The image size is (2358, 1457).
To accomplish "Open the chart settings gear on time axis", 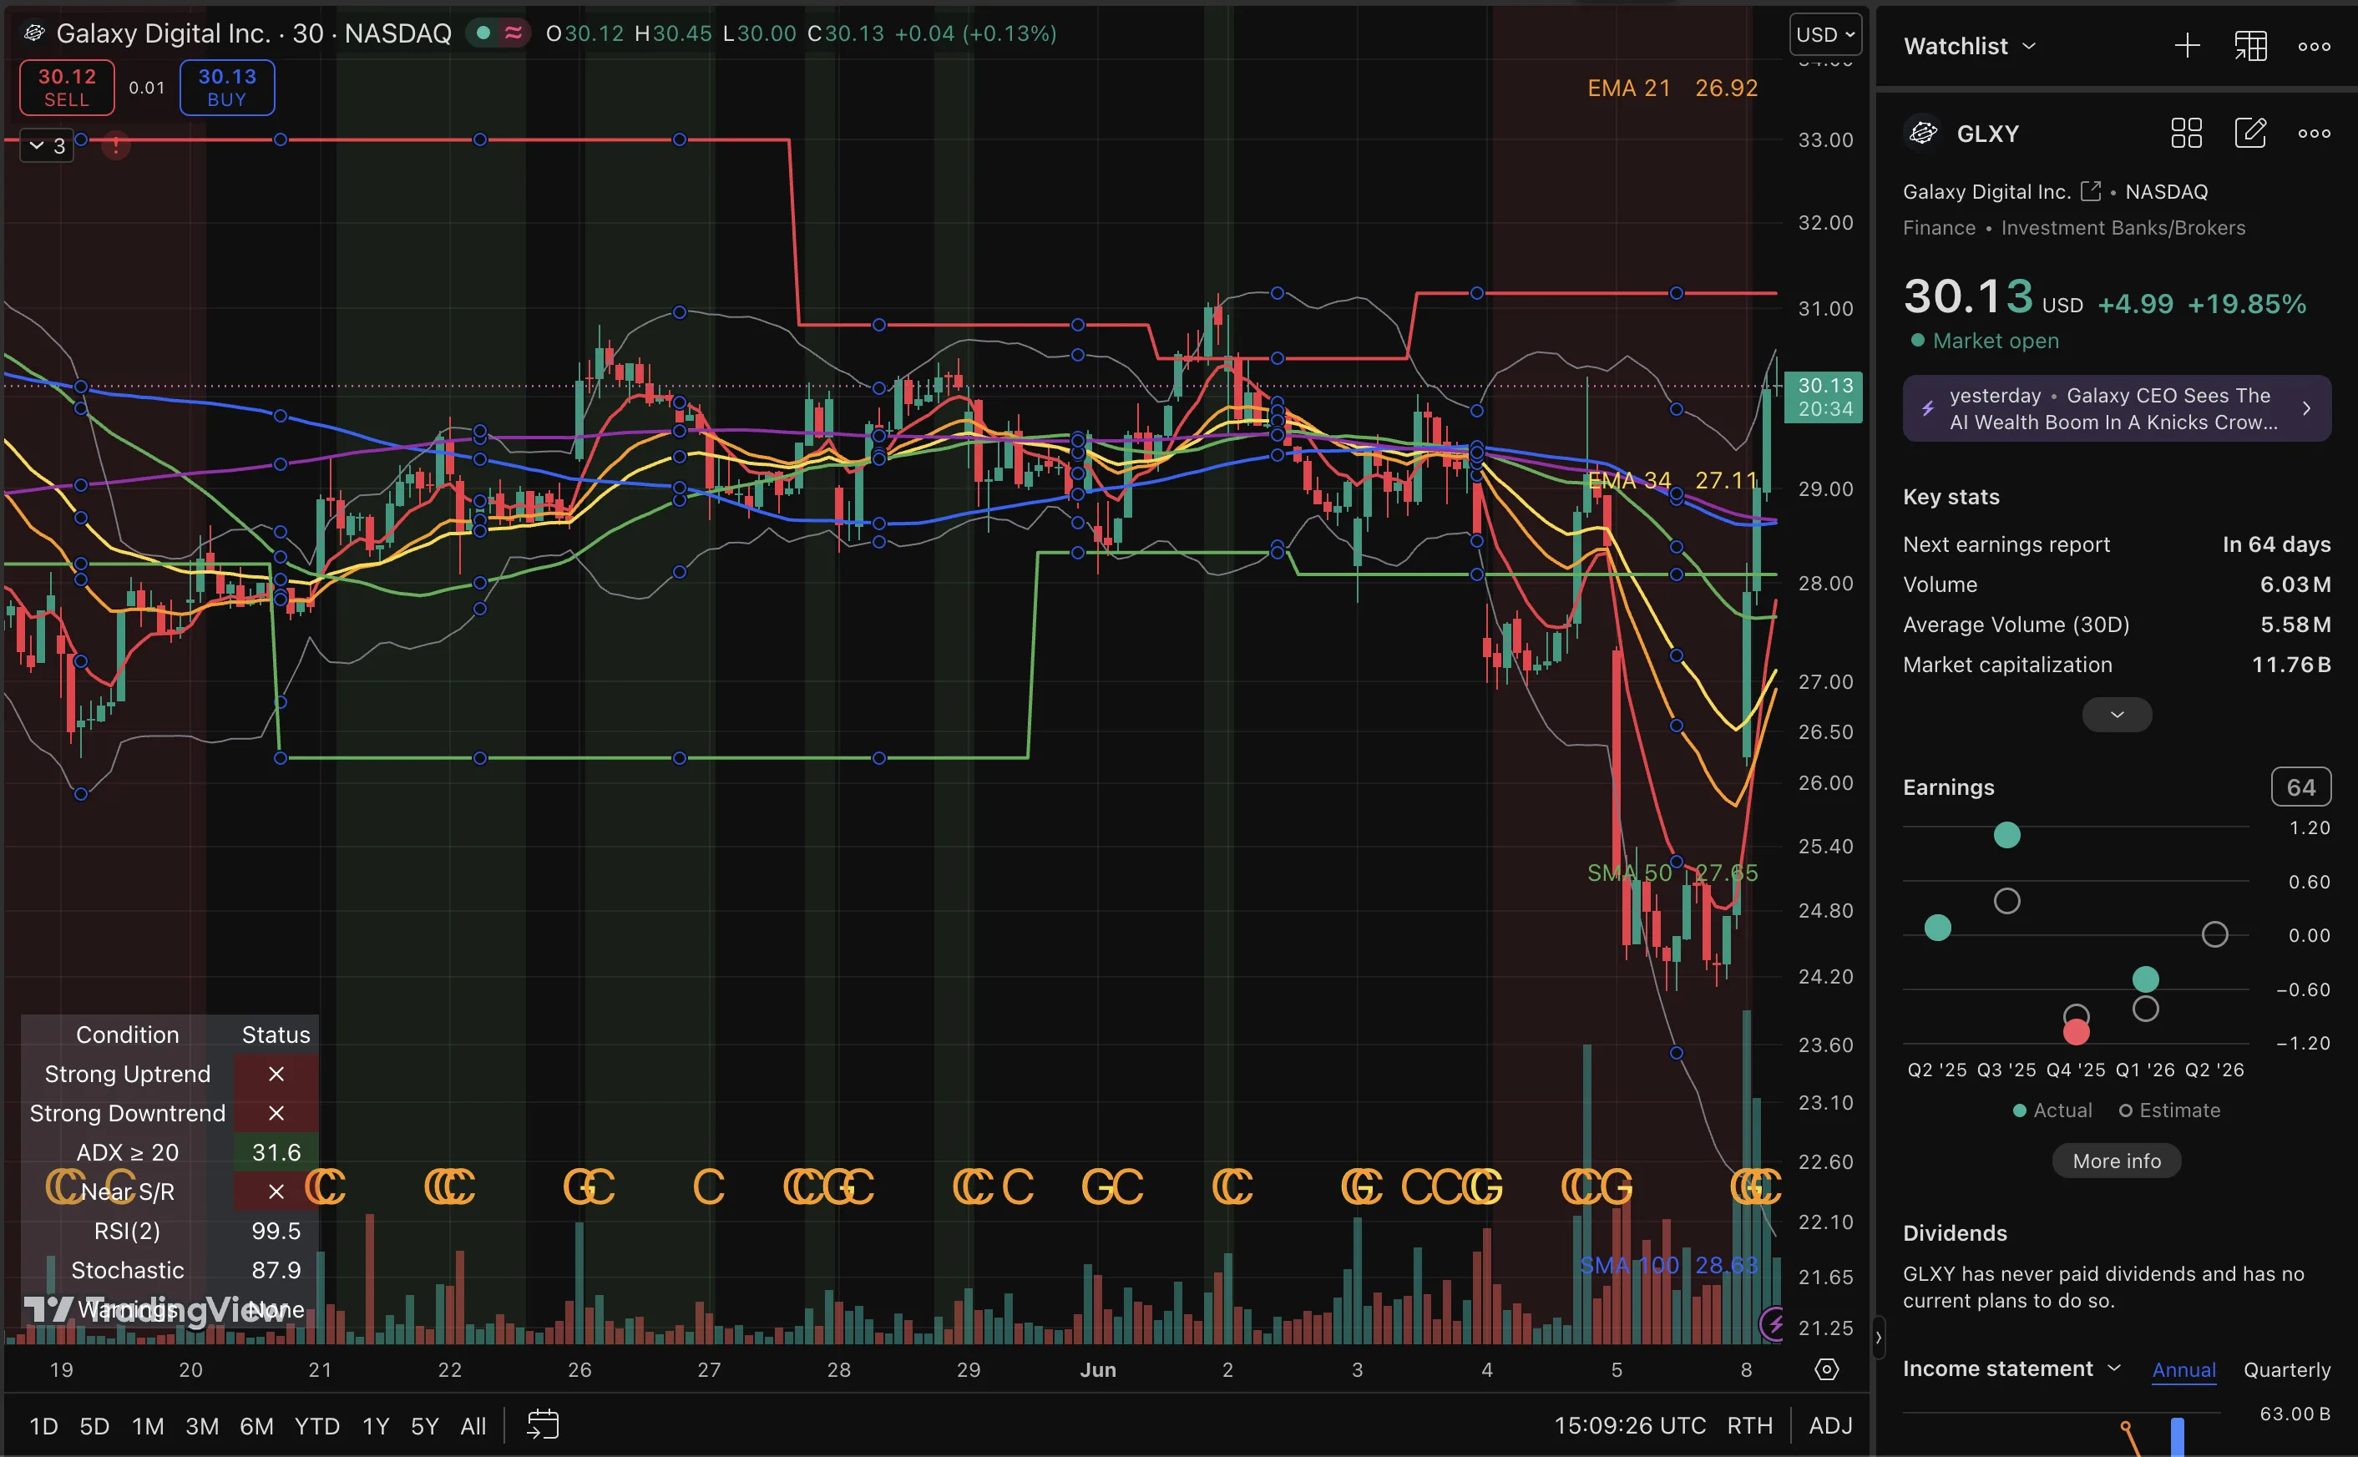I will [1826, 1369].
